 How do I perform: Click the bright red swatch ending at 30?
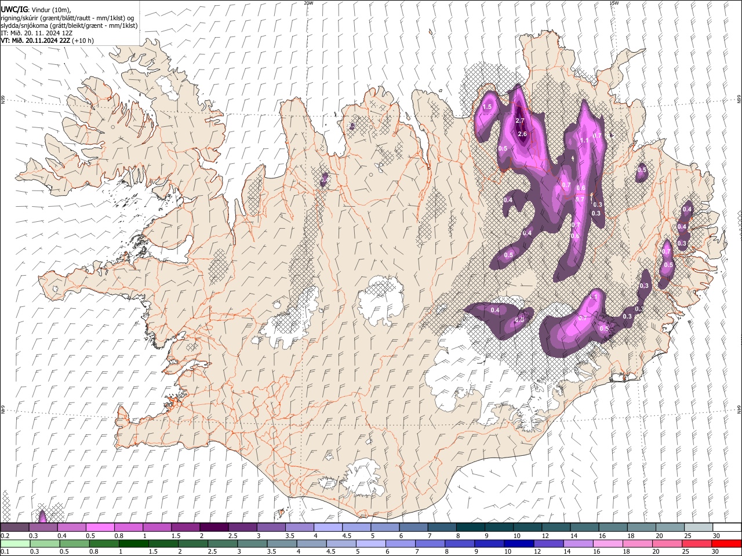(x=726, y=543)
